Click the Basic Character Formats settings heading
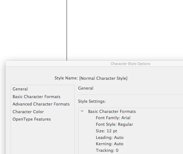Image resolution: width=183 pixels, height=154 pixels. click(x=112, y=112)
